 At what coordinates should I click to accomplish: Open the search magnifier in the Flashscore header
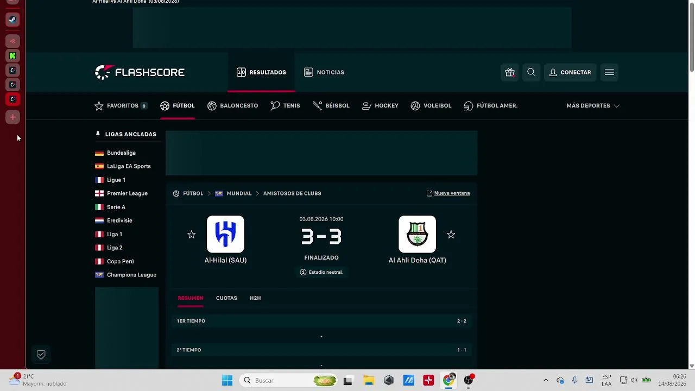click(531, 72)
